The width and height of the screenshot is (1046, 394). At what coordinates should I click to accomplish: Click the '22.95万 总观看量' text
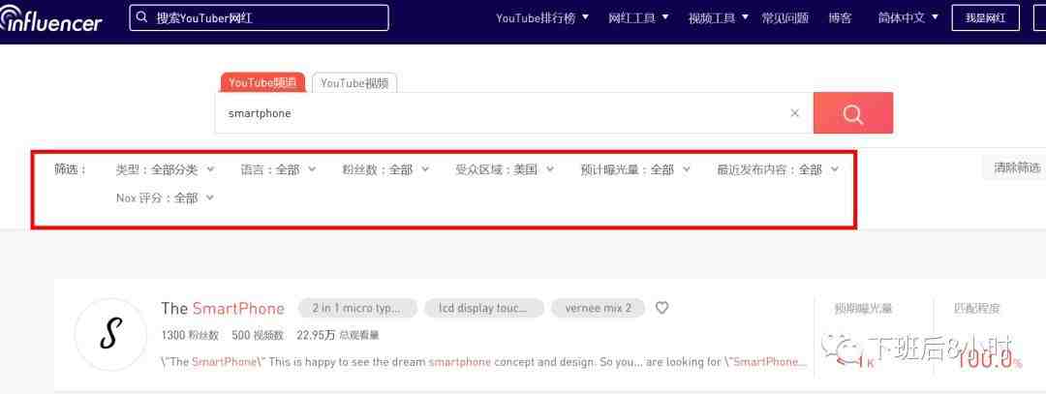338,335
